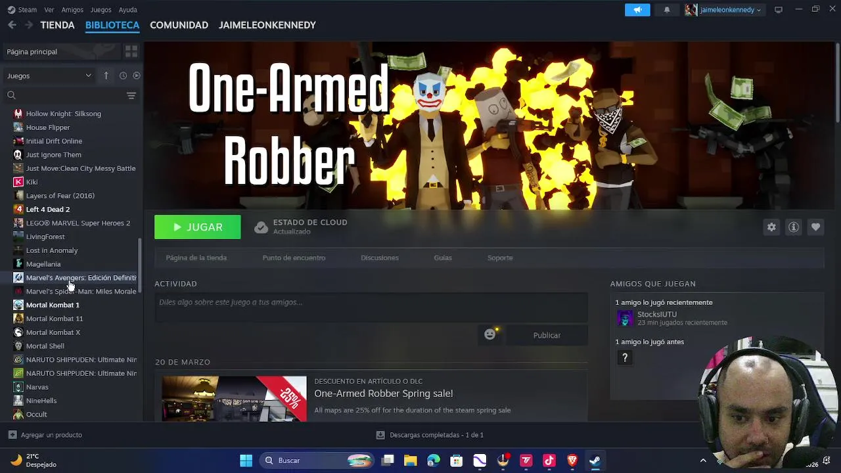Open notifications bell icon
The height and width of the screenshot is (473, 841).
tap(667, 10)
